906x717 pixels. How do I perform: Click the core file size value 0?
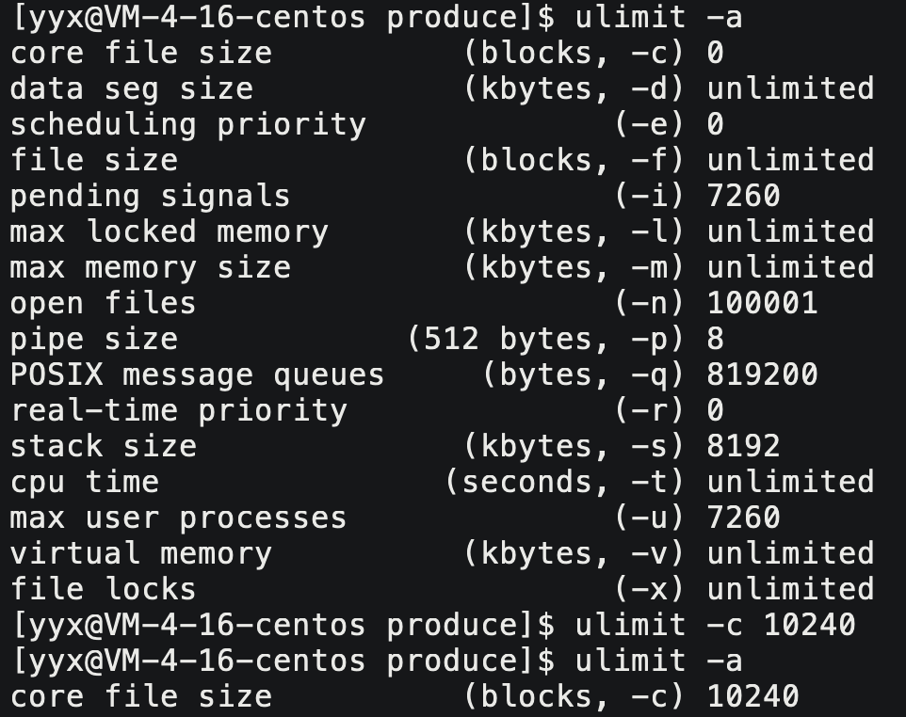[715, 53]
